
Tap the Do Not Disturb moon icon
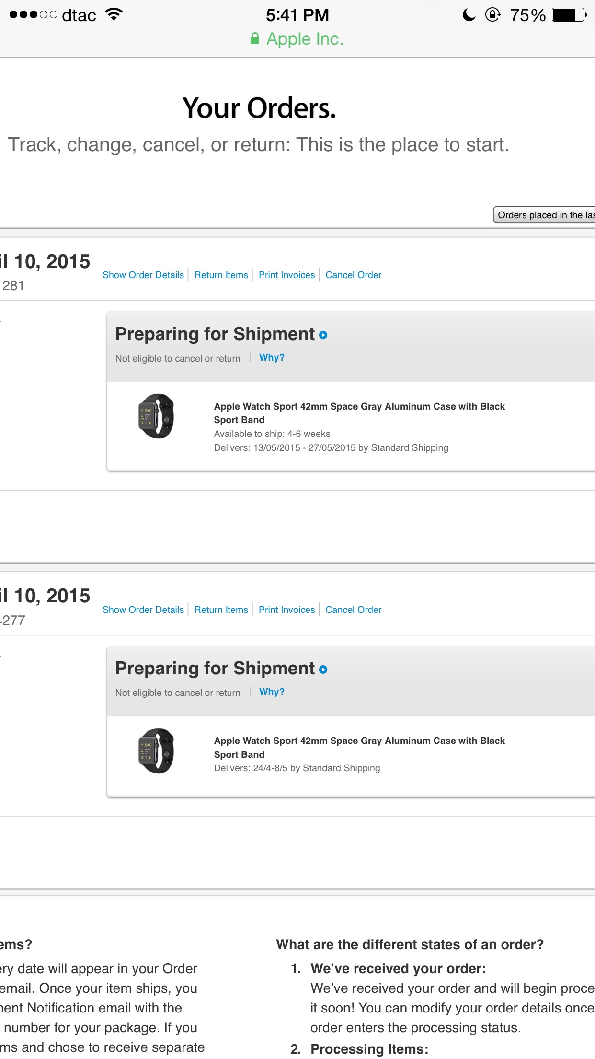coord(469,15)
